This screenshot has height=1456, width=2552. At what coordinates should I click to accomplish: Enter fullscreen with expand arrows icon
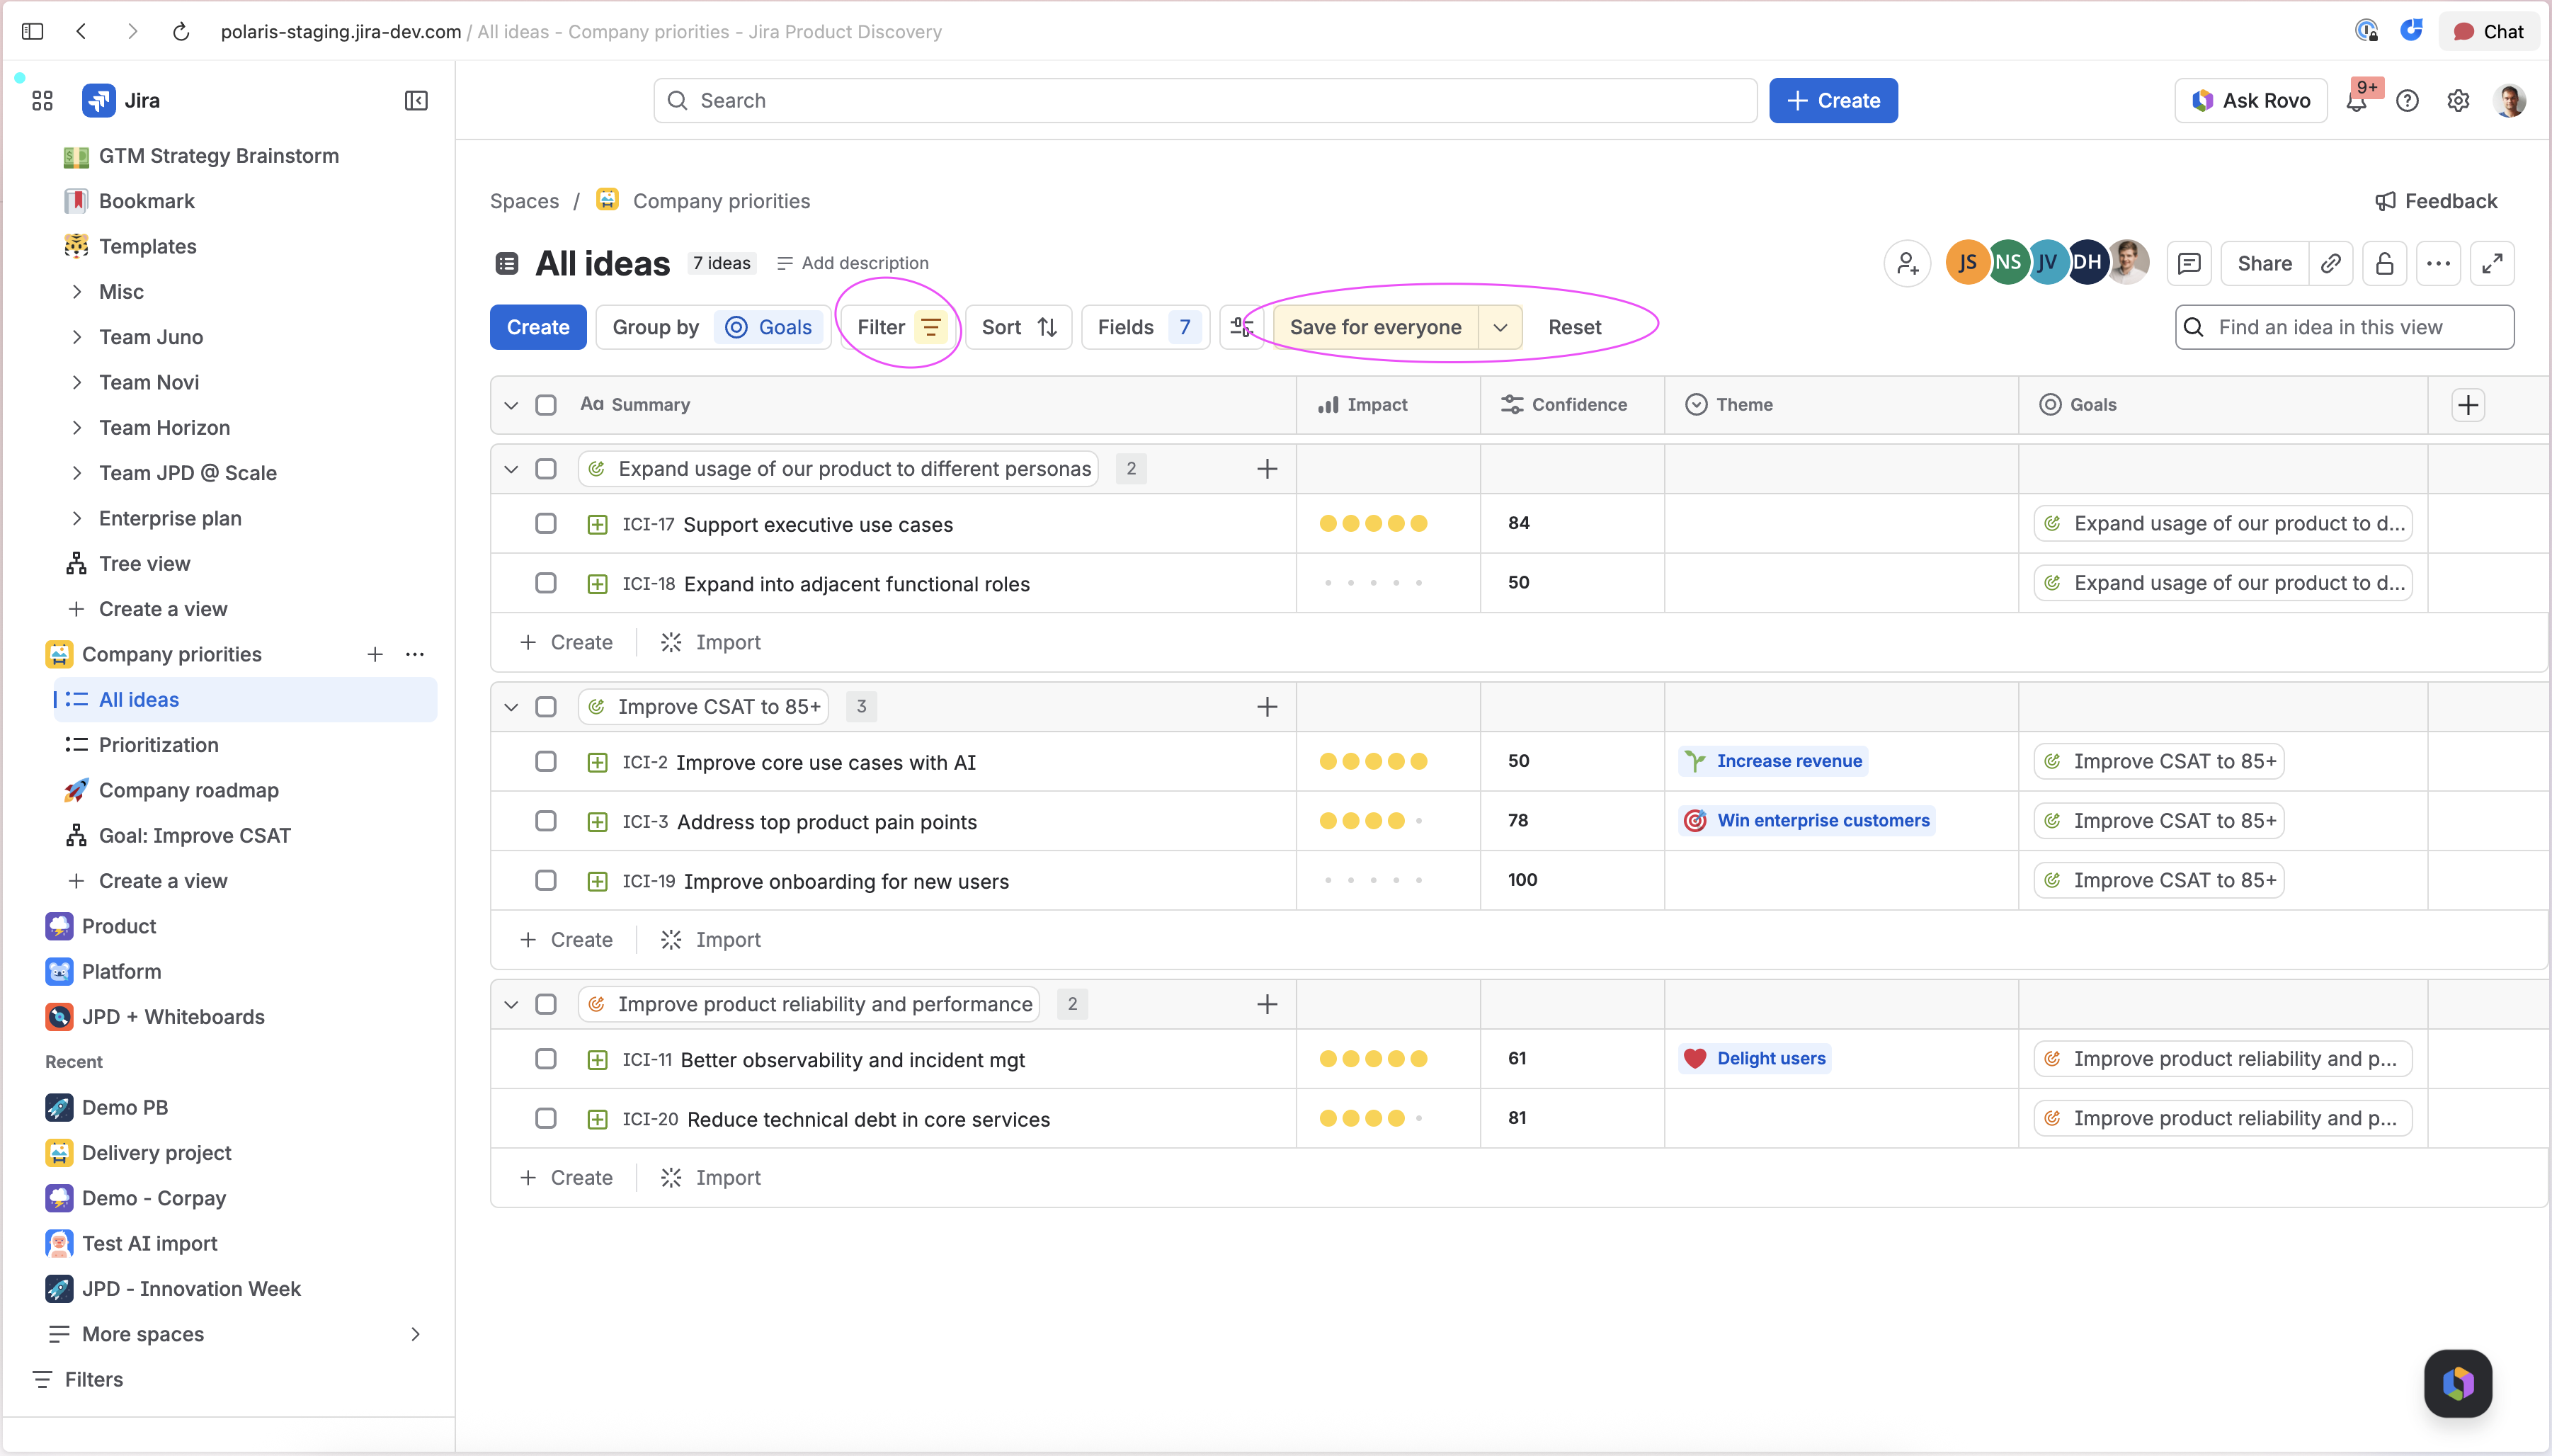2492,264
